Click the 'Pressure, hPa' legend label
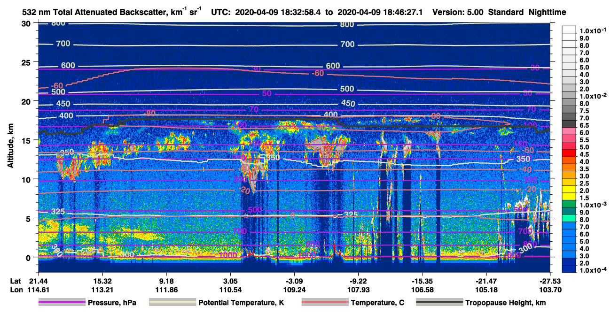The height and width of the screenshot is (313, 611). [112, 303]
